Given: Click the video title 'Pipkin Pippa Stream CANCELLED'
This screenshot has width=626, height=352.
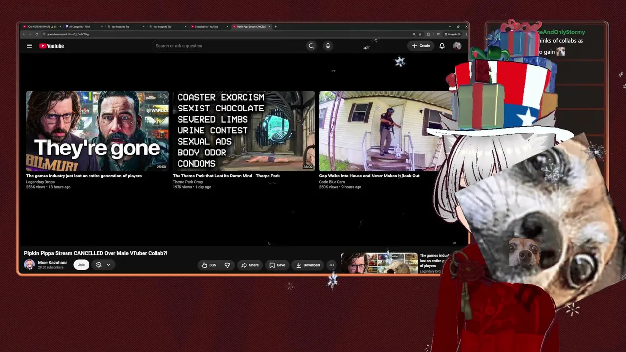Looking at the screenshot, I should coord(96,253).
